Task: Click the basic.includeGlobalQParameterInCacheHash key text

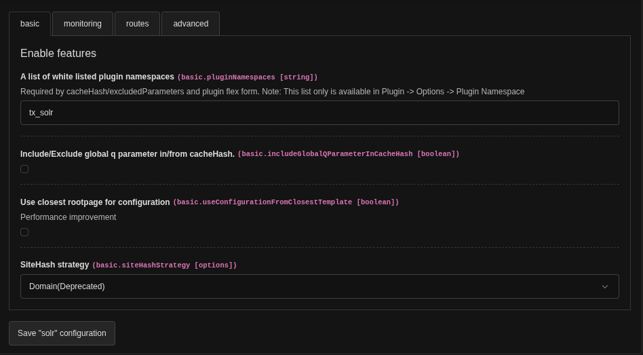Action: (x=349, y=154)
